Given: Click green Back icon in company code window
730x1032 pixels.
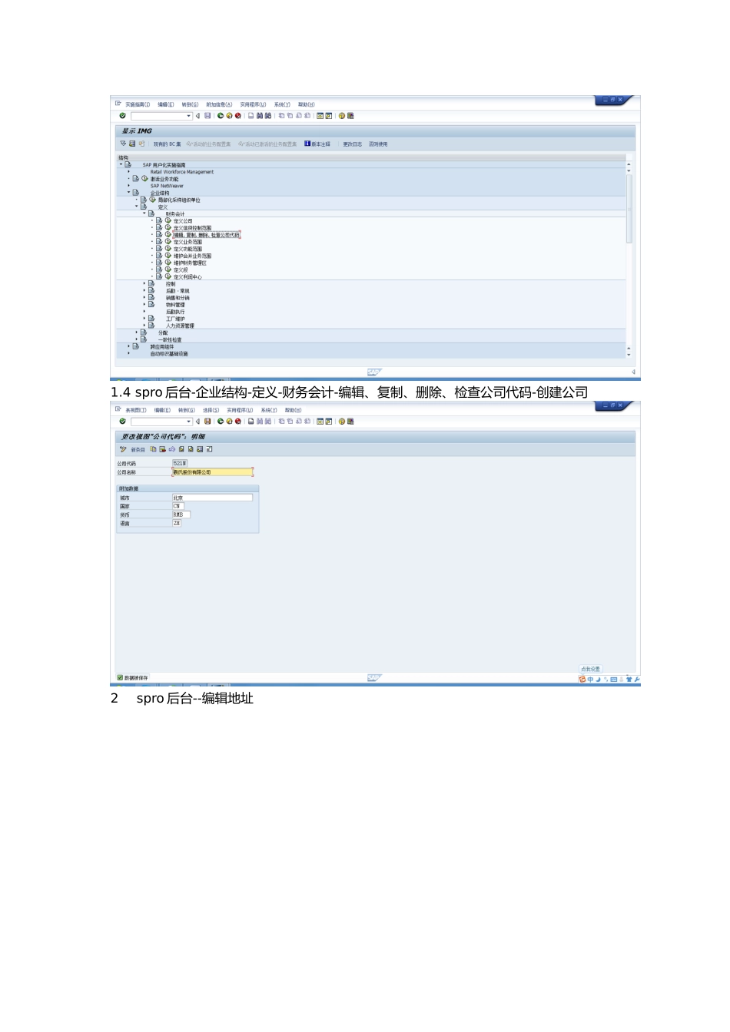Looking at the screenshot, I should click(x=221, y=422).
